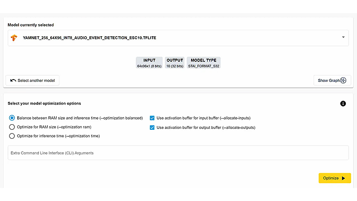The image size is (357, 201).
Task: Click the back arrow icon beside Select another model
Action: tap(13, 80)
